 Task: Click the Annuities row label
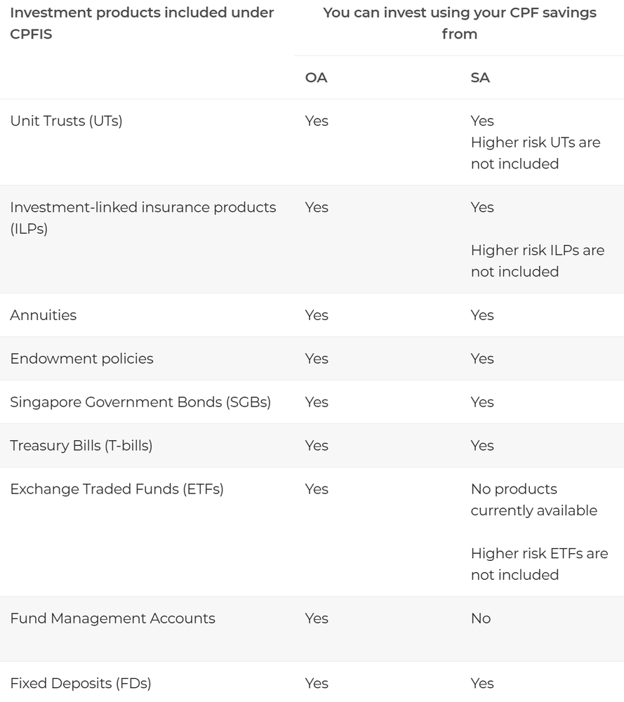[x=43, y=315]
